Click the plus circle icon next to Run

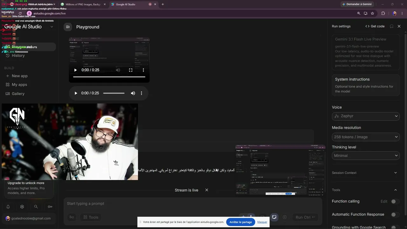tap(285, 217)
